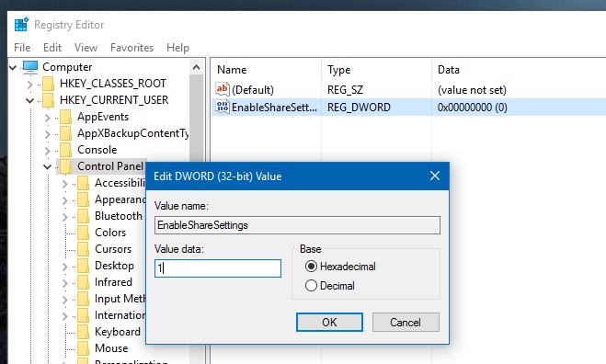Open the Favorites menu
Image resolution: width=606 pixels, height=364 pixels.
point(131,48)
